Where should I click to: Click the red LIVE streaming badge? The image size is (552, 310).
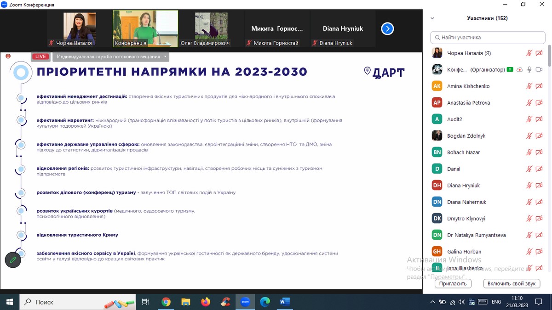[40, 56]
